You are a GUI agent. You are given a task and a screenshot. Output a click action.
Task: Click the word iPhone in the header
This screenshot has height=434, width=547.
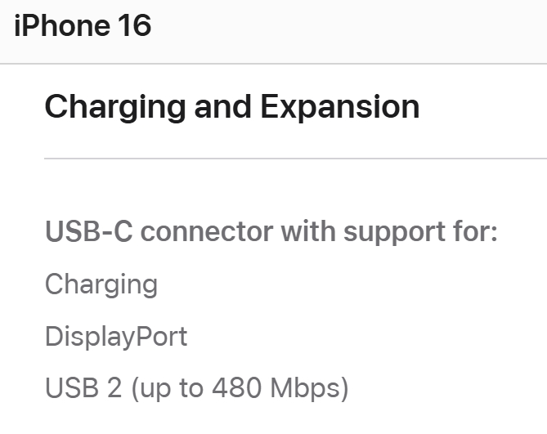pyautogui.click(x=62, y=25)
